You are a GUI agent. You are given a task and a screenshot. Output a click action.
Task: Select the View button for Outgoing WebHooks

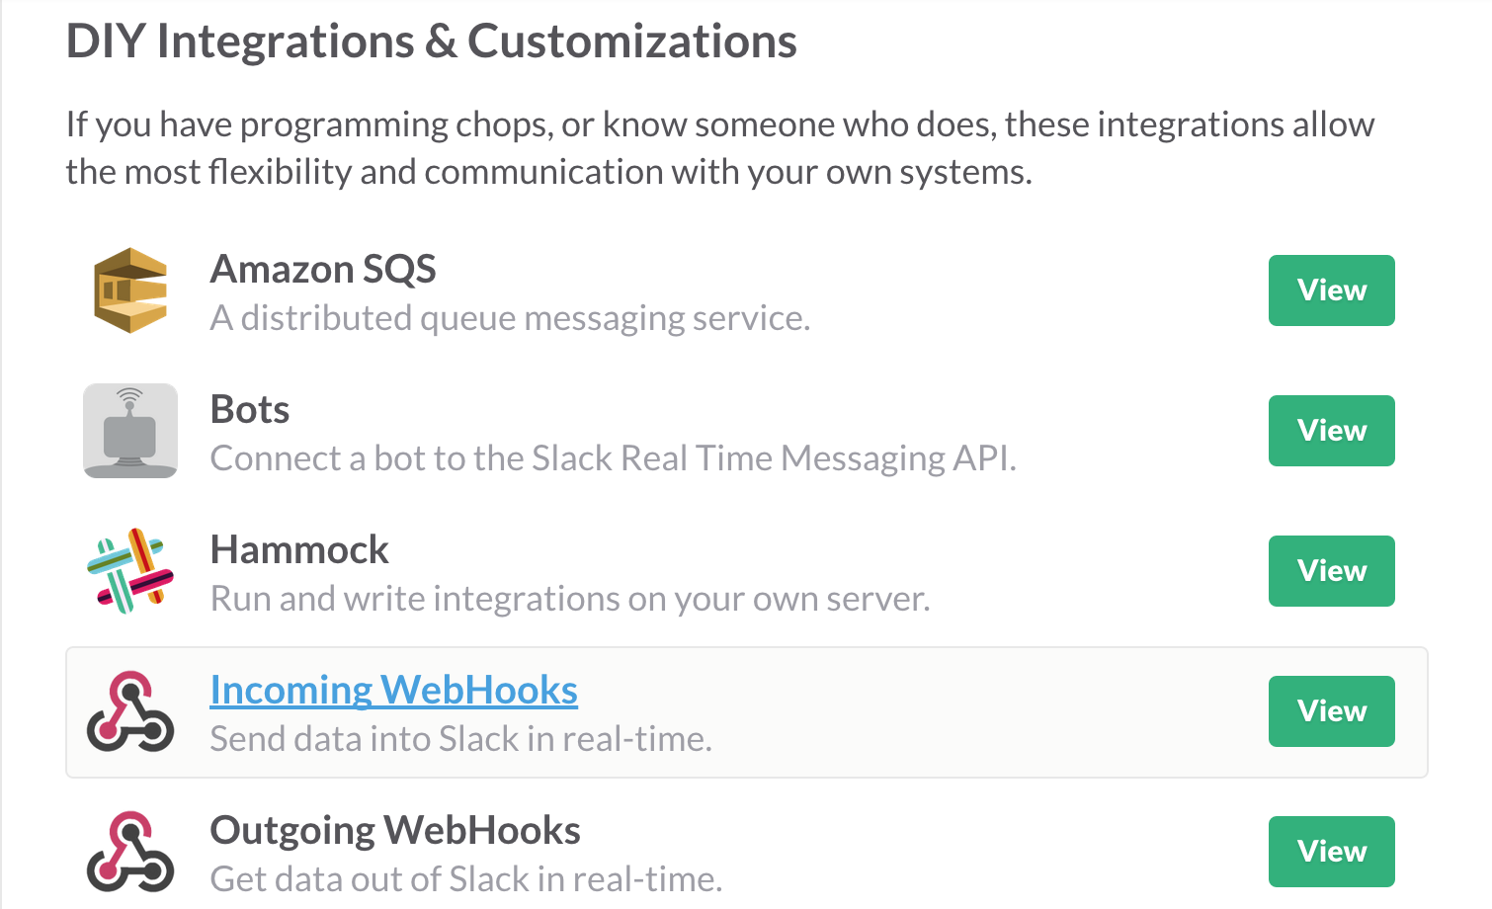(x=1331, y=852)
